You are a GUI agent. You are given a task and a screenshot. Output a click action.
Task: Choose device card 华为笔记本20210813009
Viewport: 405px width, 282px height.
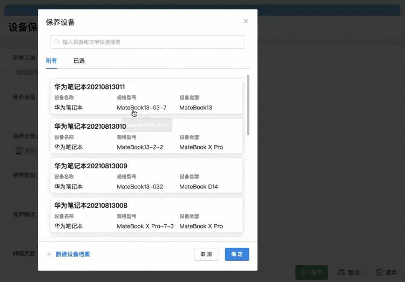[x=146, y=175]
